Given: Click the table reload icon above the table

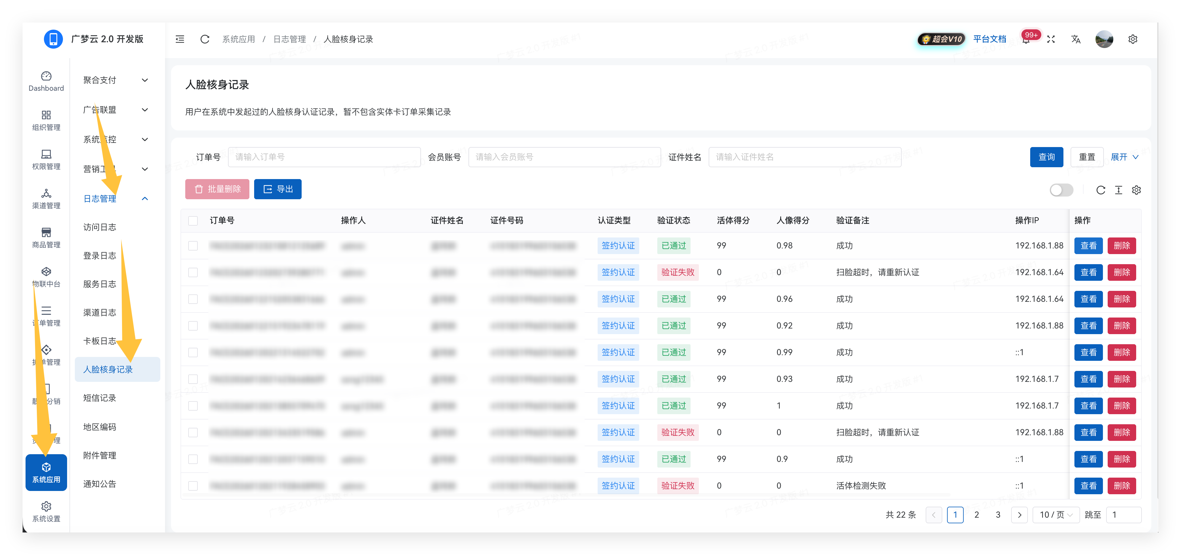Looking at the screenshot, I should [x=1100, y=190].
